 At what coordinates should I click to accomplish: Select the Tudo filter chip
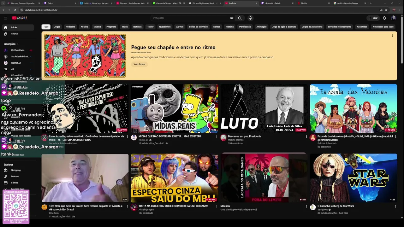[x=46, y=27]
